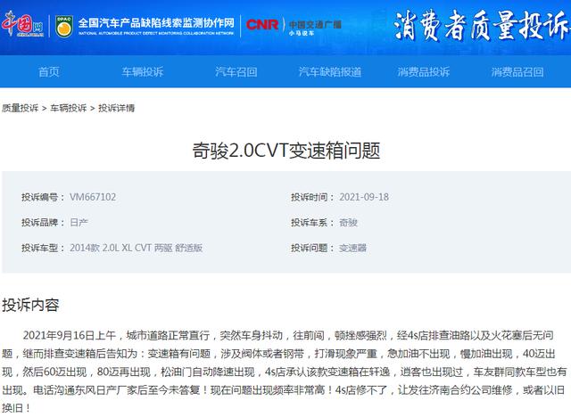The height and width of the screenshot is (417, 571).
Task: Click the DPAC shield logo
Action: [64, 26]
